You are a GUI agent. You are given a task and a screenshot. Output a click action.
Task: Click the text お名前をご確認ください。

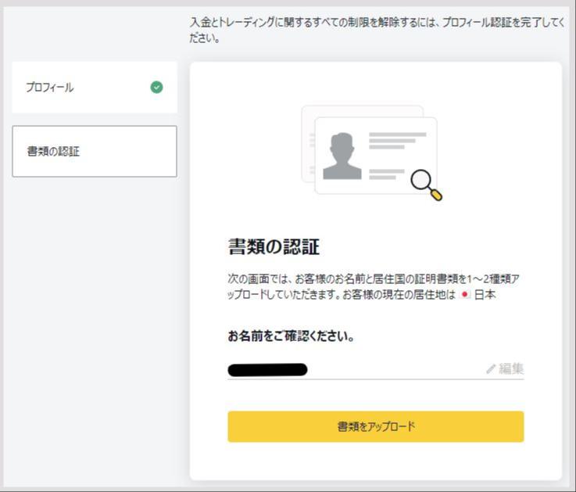click(291, 336)
